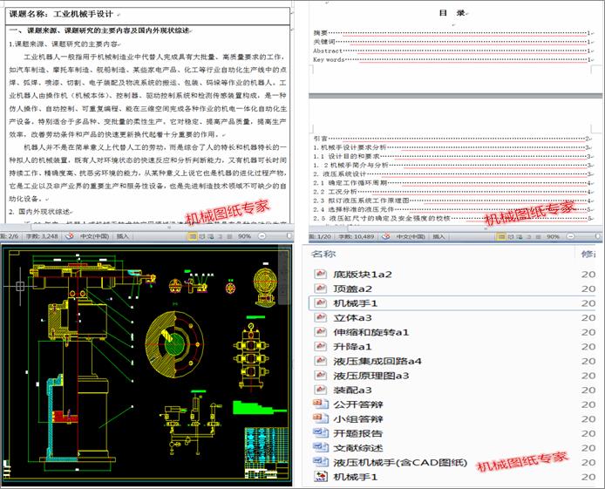Click 字数: 10,489 word count in right Word

point(357,236)
